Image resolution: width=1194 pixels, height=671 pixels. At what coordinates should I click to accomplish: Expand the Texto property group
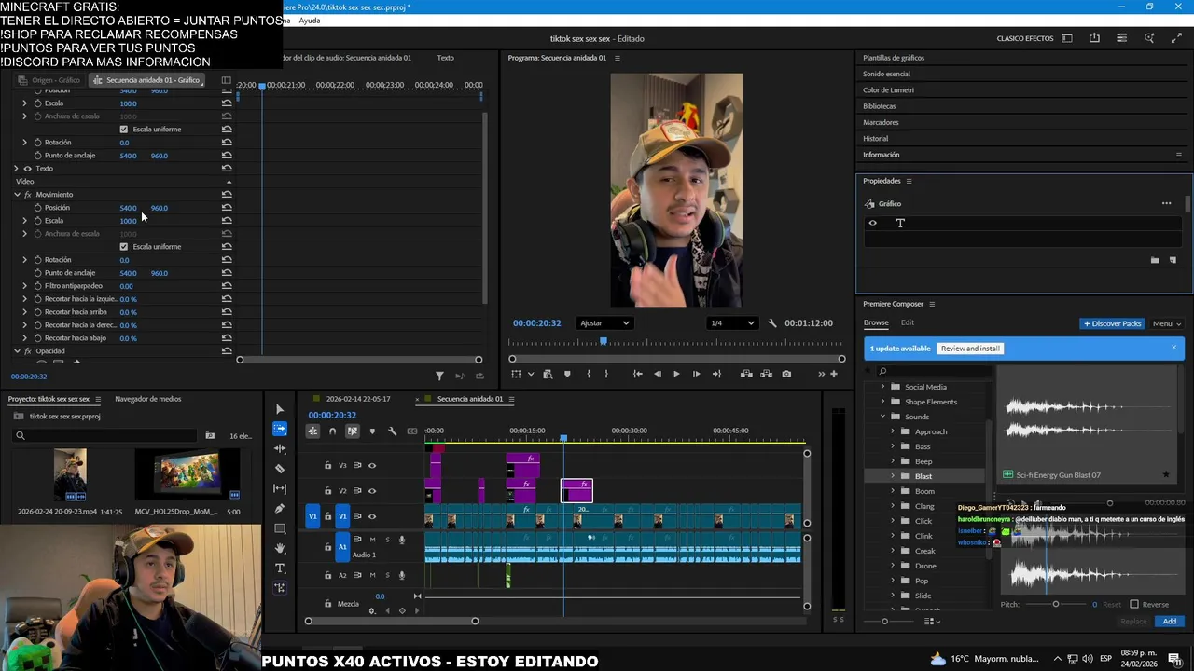(17, 169)
